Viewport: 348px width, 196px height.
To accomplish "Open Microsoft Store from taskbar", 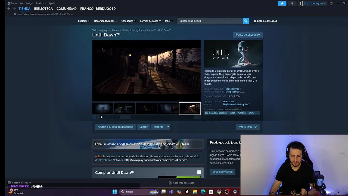I will [x=211, y=192].
